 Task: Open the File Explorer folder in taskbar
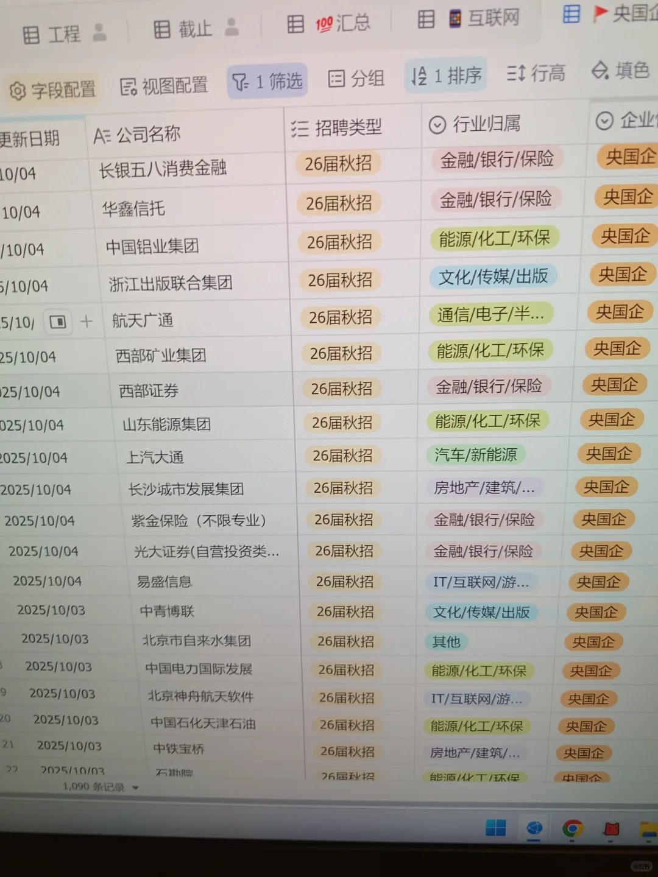point(649,830)
